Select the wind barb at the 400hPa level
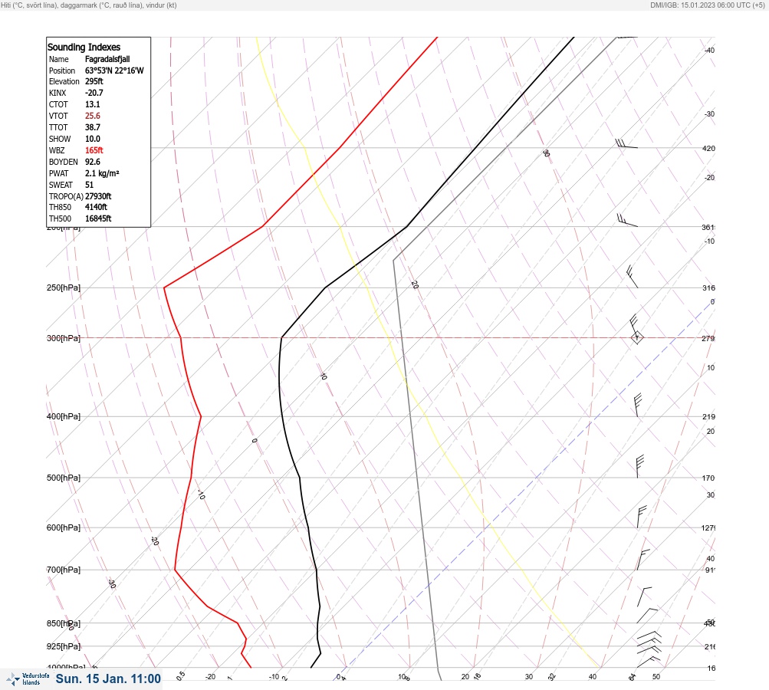This screenshot has width=769, height=690. pos(638,405)
